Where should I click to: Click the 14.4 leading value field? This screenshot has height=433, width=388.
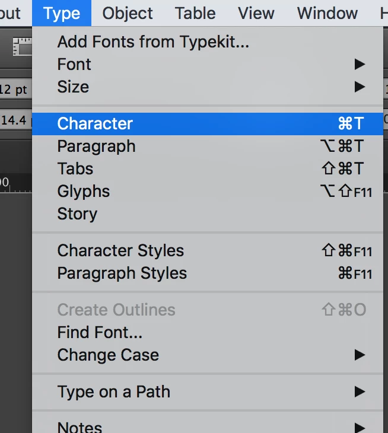coord(15,120)
